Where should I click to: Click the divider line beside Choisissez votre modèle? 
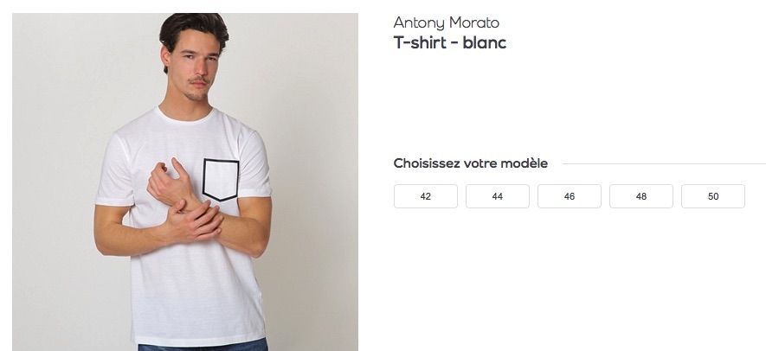coord(665,164)
